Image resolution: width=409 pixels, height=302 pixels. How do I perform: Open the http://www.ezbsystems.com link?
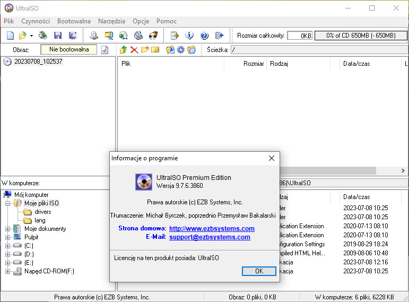212,228
